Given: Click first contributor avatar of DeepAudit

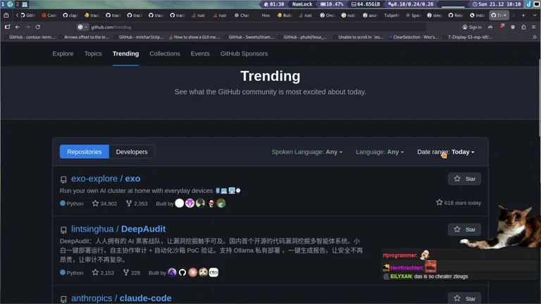Looking at the screenshot, I should [x=172, y=272].
